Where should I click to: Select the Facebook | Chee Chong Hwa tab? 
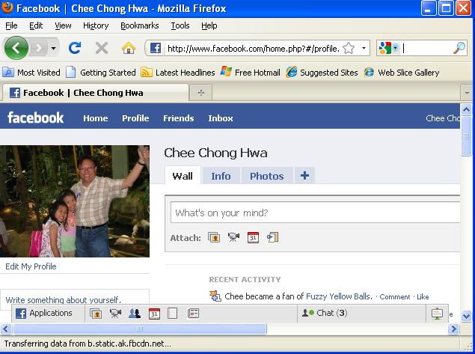click(96, 93)
